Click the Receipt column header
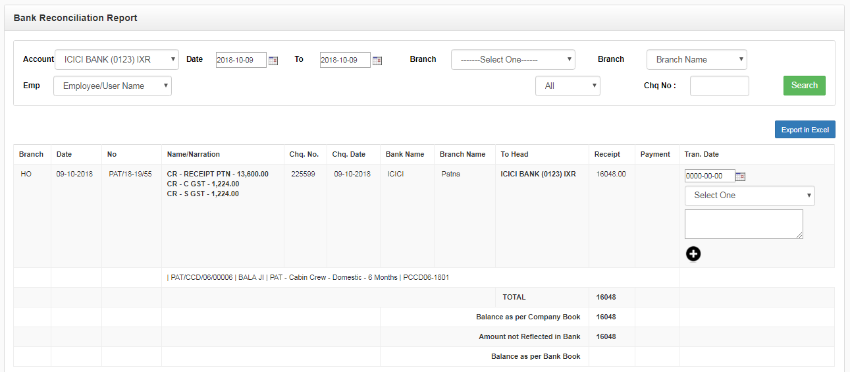 pyautogui.click(x=607, y=154)
